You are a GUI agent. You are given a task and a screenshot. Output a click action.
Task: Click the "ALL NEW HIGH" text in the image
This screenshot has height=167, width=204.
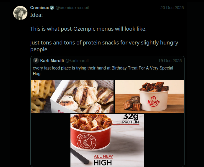[103, 160]
